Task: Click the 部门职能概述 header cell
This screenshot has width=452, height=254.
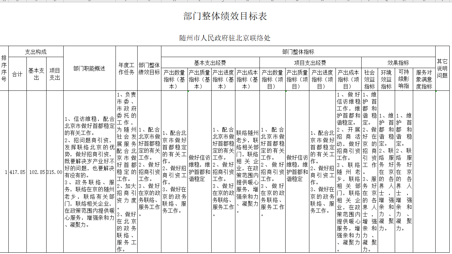Action: pos(89,68)
